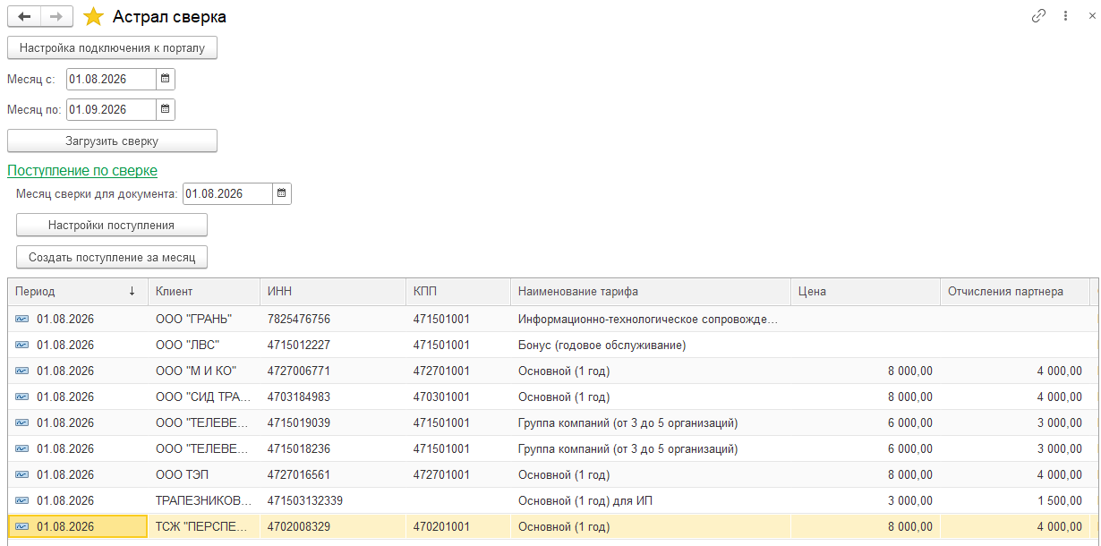Screen dimensions: 1101x546
Task: Click row icon for ТСЖ "ПЕРСПЕ..." row
Action: tap(21, 526)
